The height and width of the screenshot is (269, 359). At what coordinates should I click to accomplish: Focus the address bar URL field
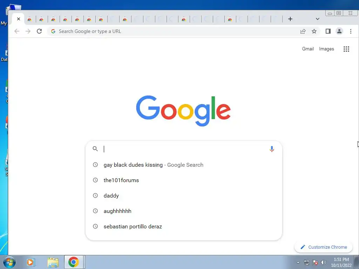click(174, 31)
